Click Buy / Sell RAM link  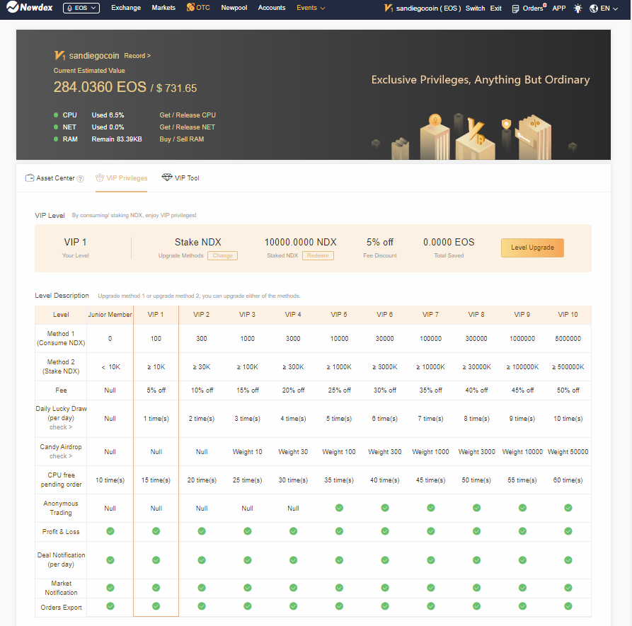tap(181, 139)
